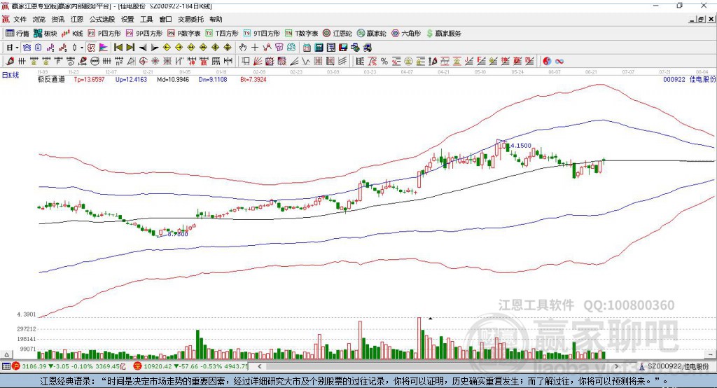This screenshot has width=717, height=388.
Task: Click the red floppy-disk save icon
Action: [x=343, y=48]
